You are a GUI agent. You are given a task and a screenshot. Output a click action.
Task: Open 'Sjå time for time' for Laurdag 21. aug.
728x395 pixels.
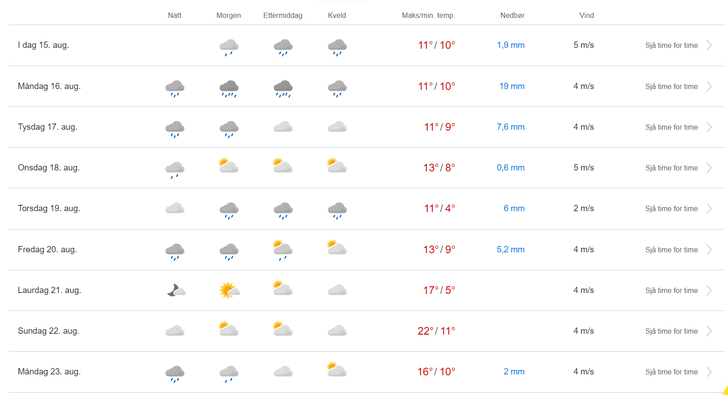tap(671, 290)
